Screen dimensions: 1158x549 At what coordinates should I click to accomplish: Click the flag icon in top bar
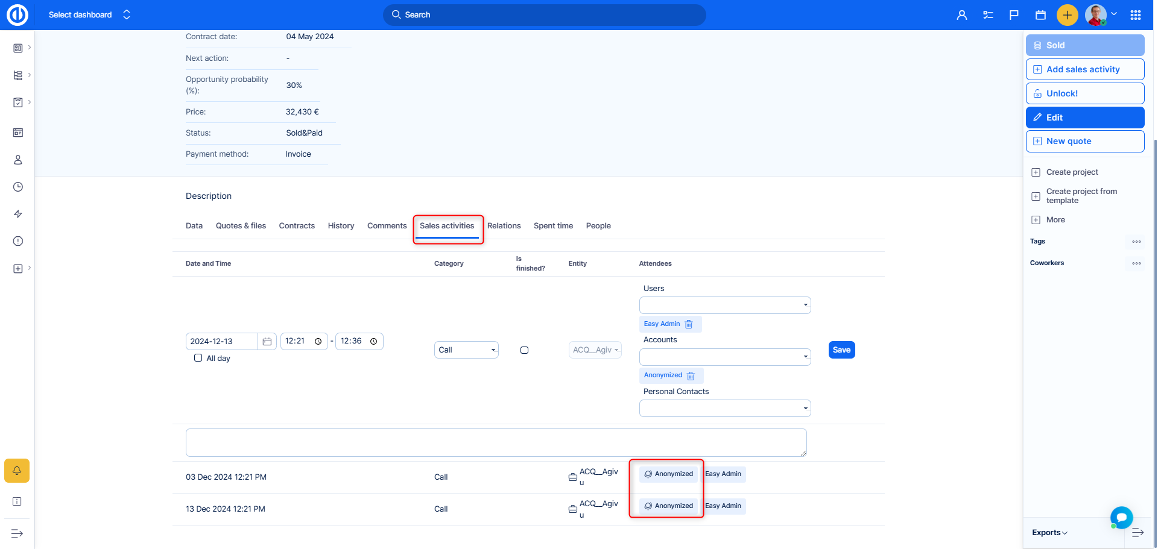pyautogui.click(x=1014, y=15)
